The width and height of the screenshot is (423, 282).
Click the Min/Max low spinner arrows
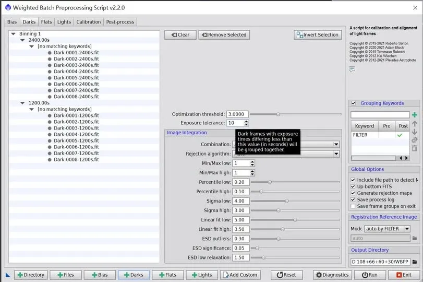pyautogui.click(x=252, y=163)
